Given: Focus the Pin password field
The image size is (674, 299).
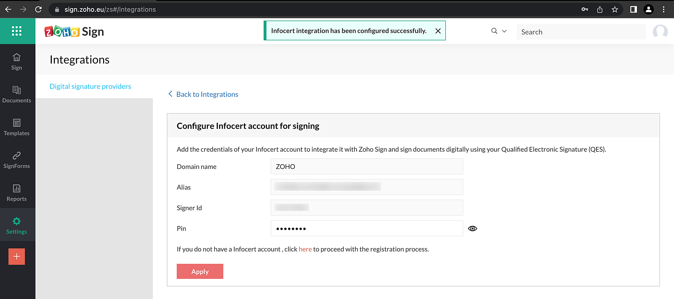Looking at the screenshot, I should 367,228.
